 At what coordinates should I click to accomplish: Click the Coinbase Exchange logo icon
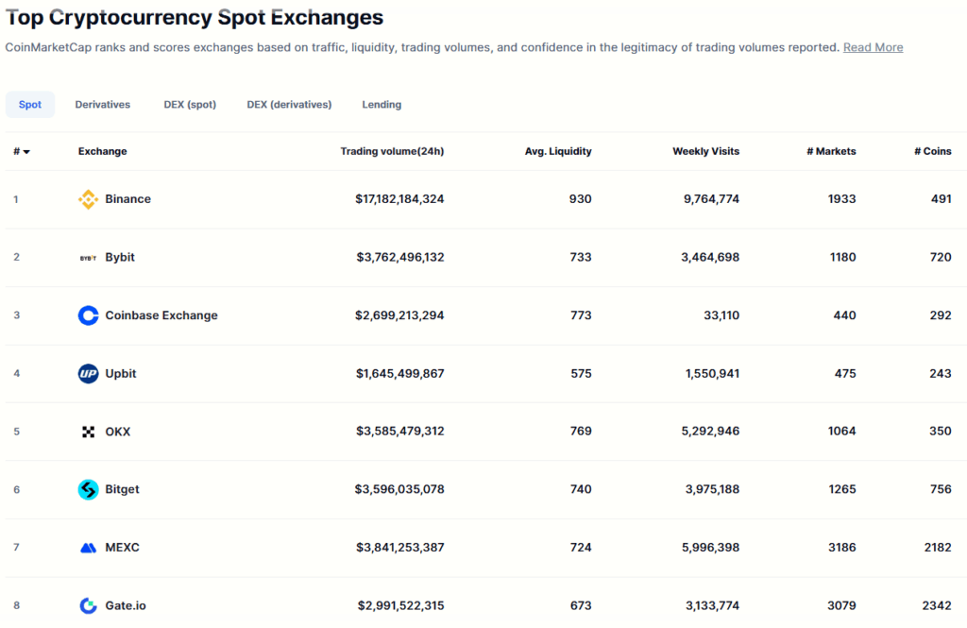(x=88, y=315)
